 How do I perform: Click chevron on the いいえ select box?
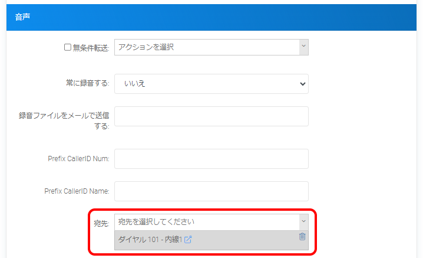tap(303, 84)
